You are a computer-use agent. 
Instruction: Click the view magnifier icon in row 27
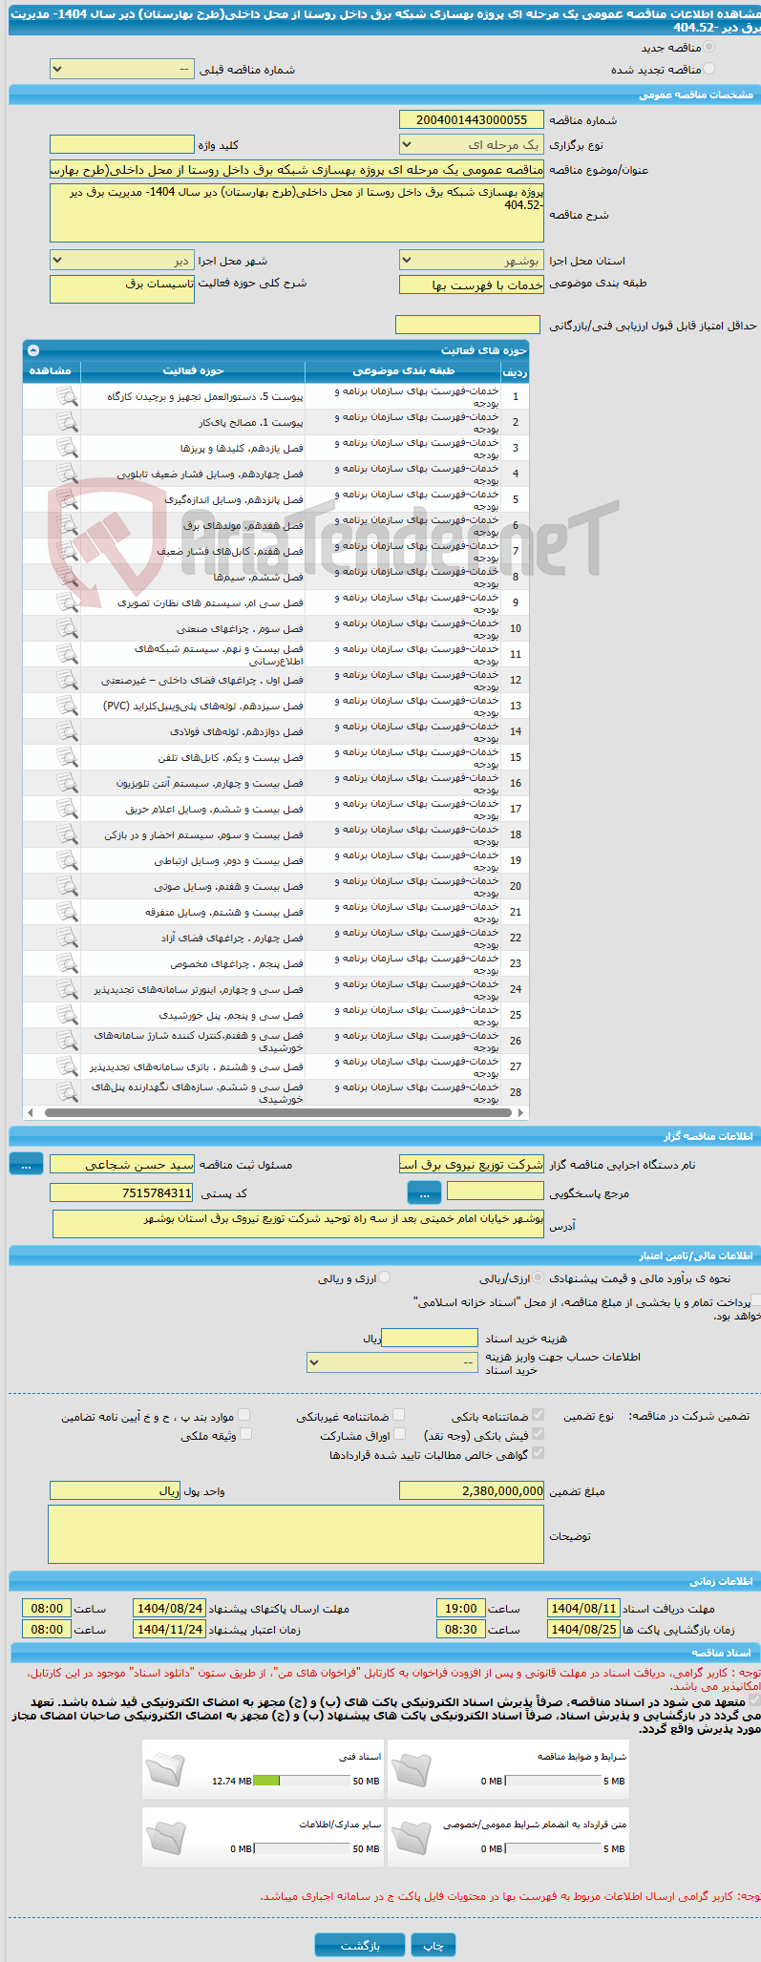tap(67, 1066)
